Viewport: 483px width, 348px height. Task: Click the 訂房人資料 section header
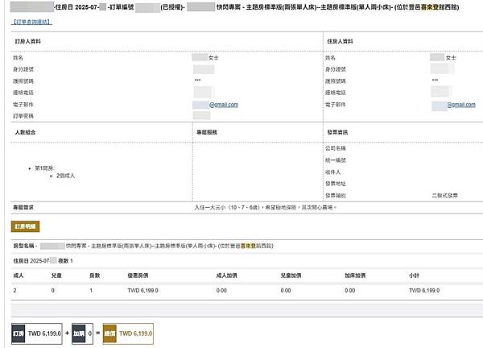tap(28, 41)
